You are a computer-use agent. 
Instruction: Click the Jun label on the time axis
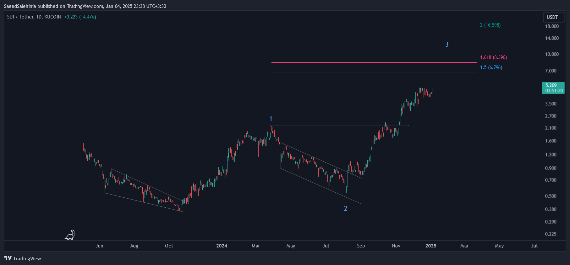tap(99, 246)
